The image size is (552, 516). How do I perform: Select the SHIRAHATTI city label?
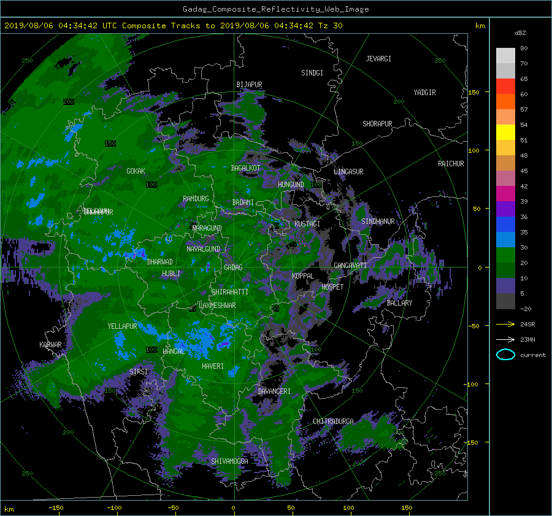pos(230,292)
